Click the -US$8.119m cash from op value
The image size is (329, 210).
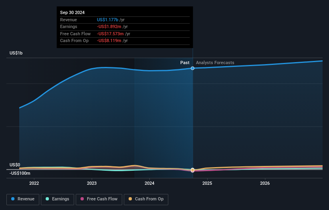[x=109, y=41]
